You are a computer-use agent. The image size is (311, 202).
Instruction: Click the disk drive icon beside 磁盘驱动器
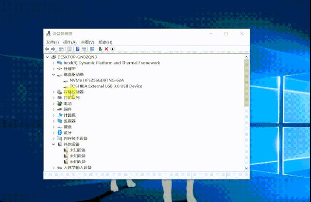point(59,75)
